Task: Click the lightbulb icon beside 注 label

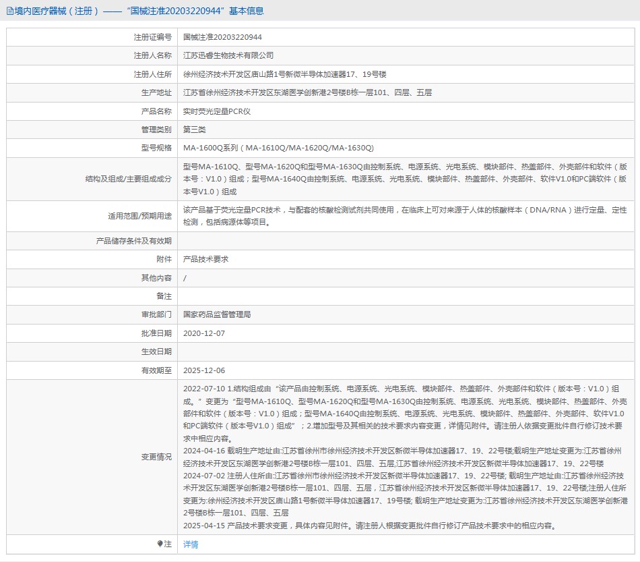Action: [160, 544]
